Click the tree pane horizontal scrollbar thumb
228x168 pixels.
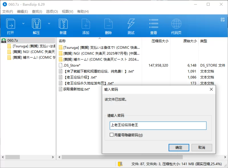13,157
